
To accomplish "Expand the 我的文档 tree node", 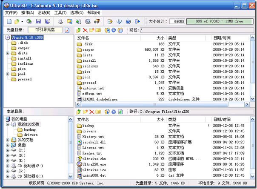I will [x=8, y=140].
